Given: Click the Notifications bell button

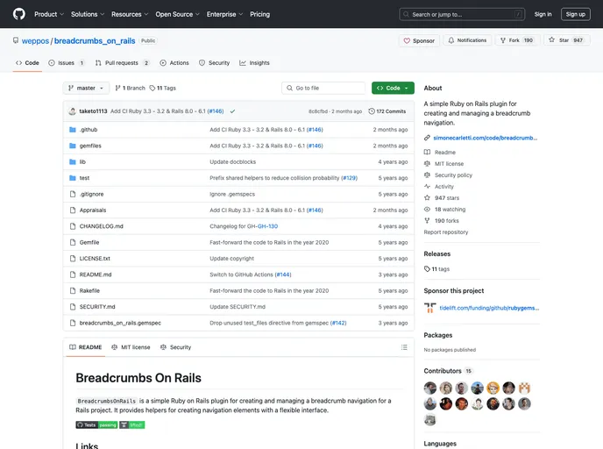Looking at the screenshot, I should pyautogui.click(x=467, y=40).
